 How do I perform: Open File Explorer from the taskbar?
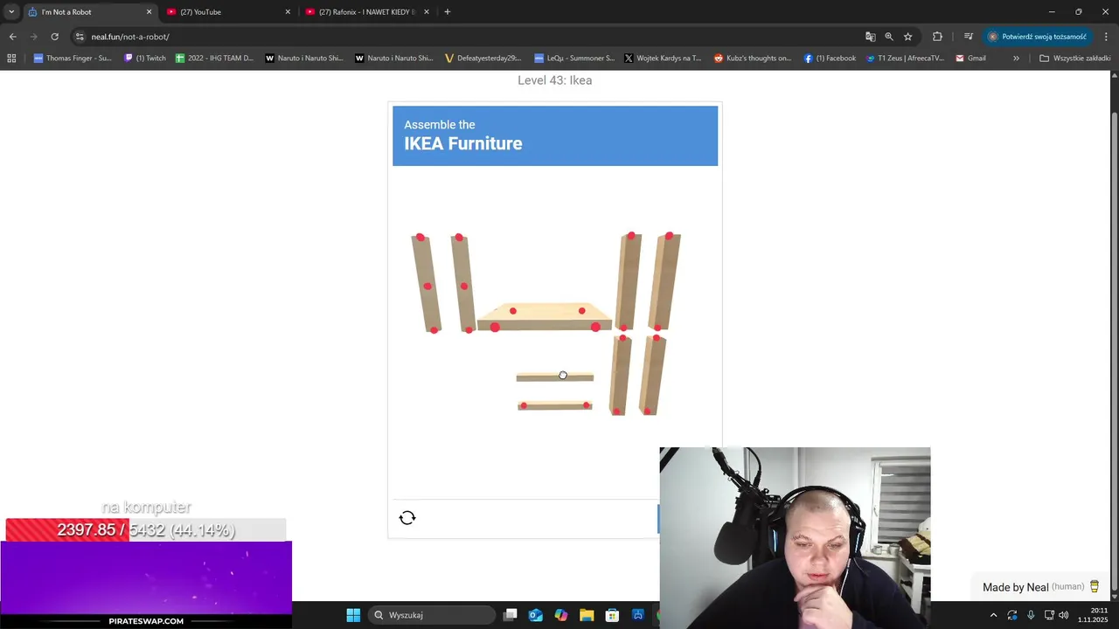[x=587, y=615]
